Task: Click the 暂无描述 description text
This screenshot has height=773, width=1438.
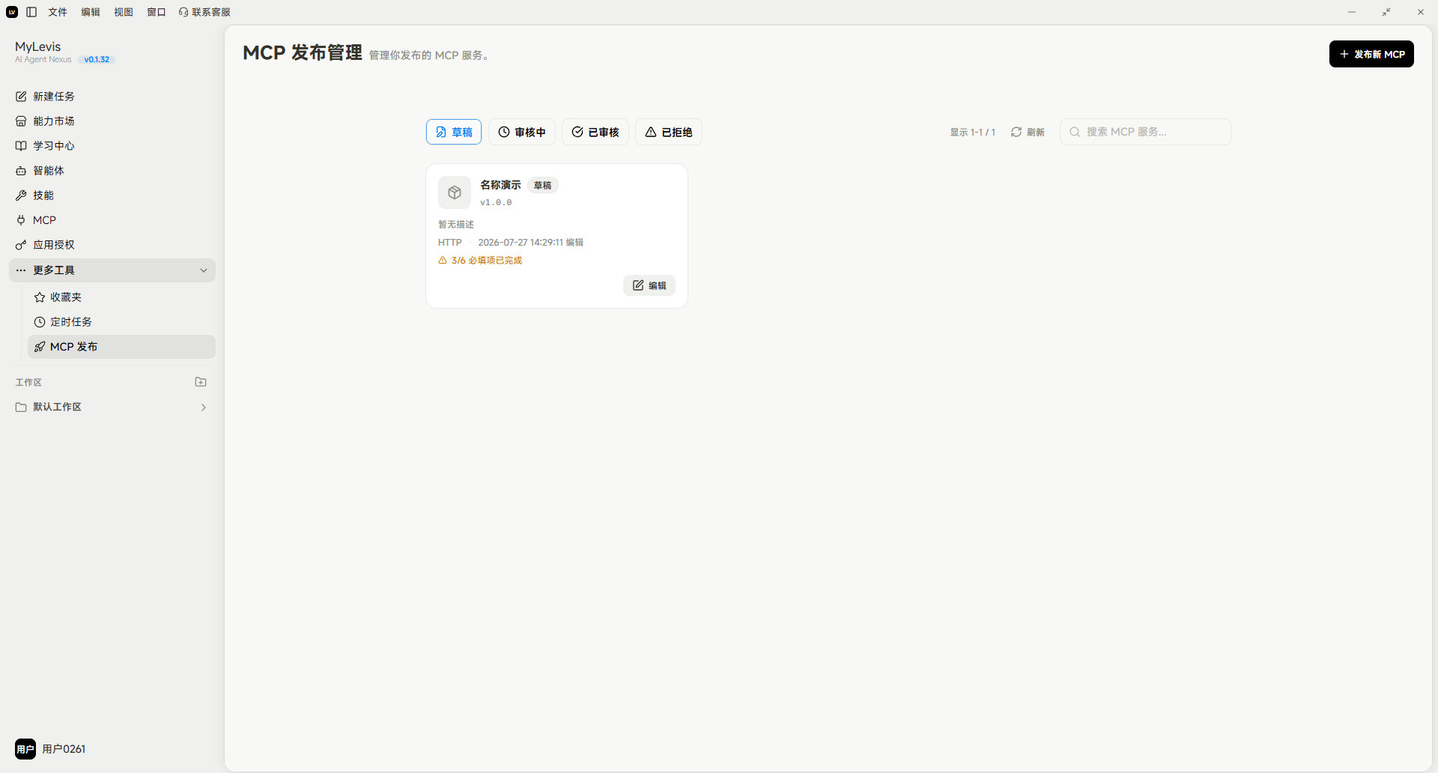Action: (x=456, y=225)
